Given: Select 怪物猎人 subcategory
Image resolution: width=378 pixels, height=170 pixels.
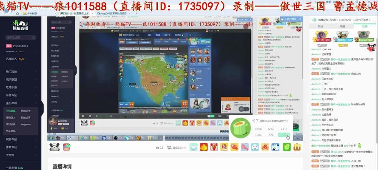Looking at the screenshot, I should click(x=11, y=118).
